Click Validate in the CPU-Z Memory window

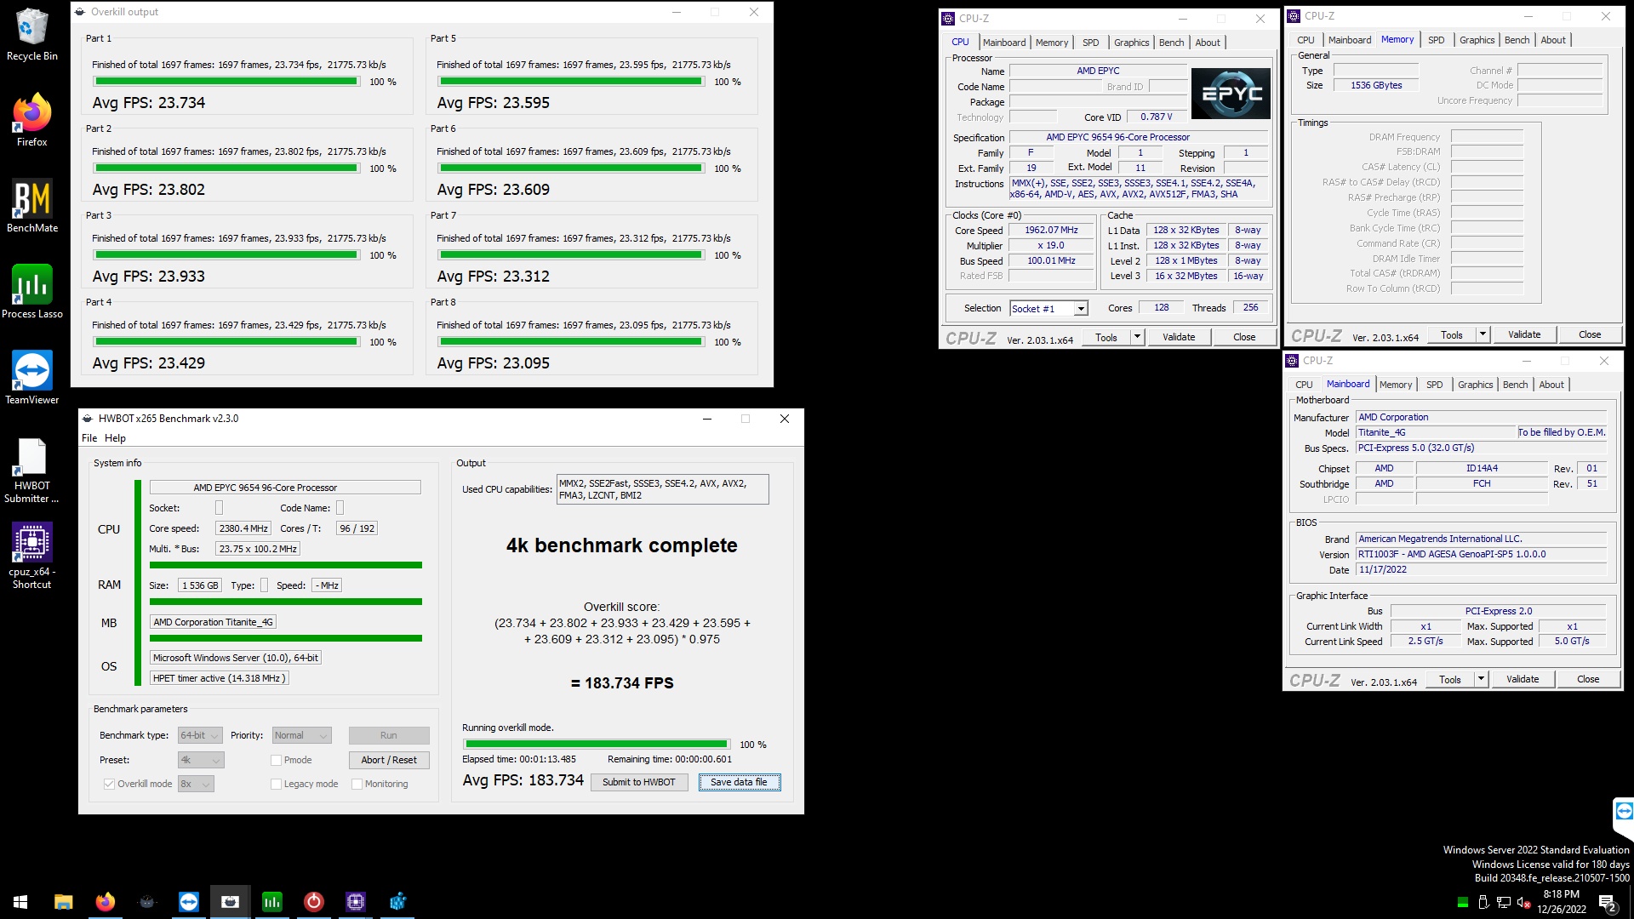(1524, 334)
